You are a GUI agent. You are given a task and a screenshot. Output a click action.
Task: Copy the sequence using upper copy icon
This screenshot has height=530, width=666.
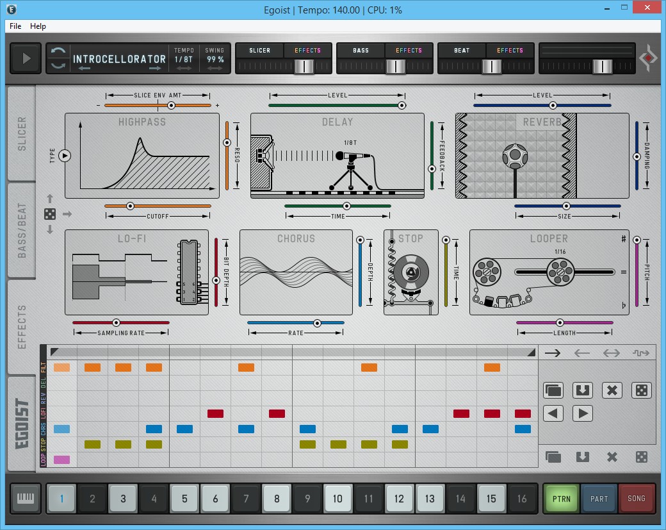click(553, 390)
